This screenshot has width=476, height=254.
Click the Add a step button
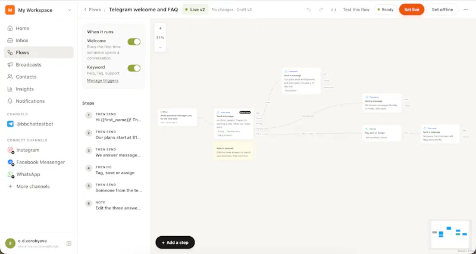pos(175,243)
